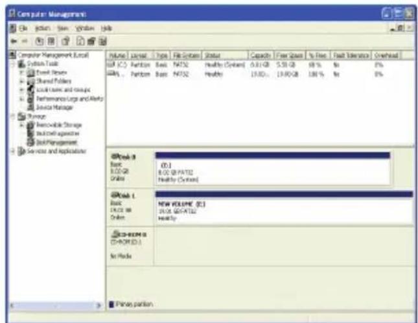Click the Forward arrow in the toolbar
Viewport: 418px width, 323px height.
[x=25, y=42]
